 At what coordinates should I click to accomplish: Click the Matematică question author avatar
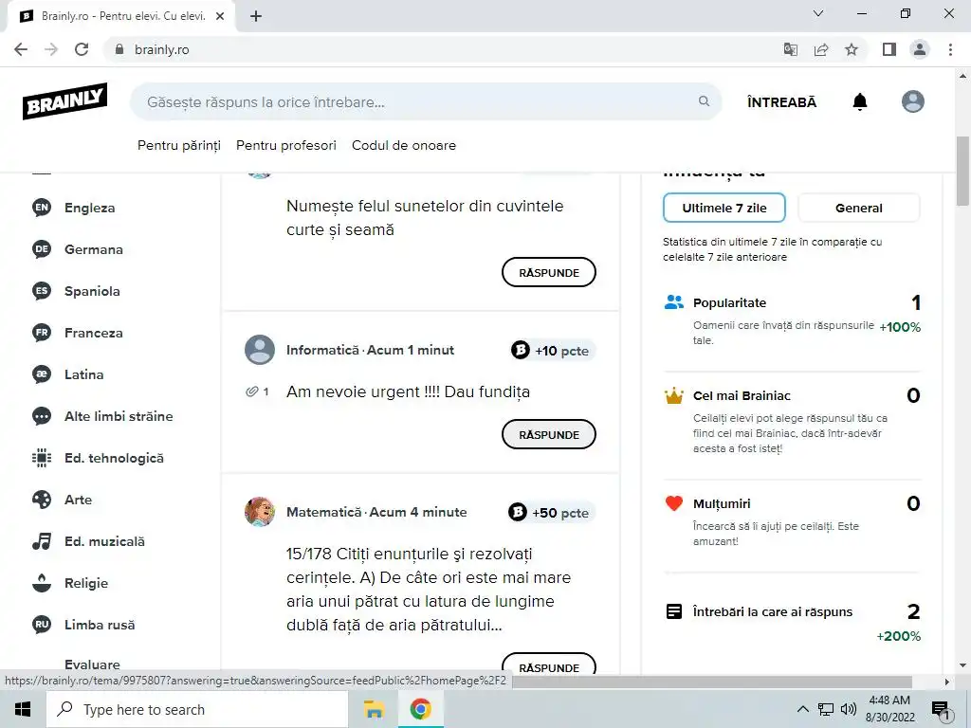click(x=260, y=512)
